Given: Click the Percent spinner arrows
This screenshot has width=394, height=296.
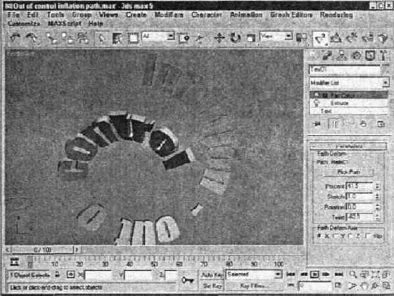Looking at the screenshot, I should click(378, 186).
